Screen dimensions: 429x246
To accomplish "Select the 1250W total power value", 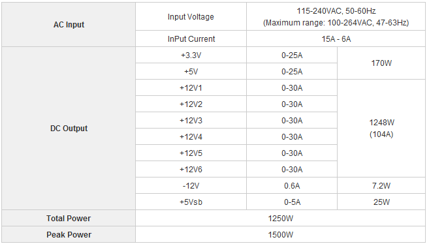I will point(280,219).
